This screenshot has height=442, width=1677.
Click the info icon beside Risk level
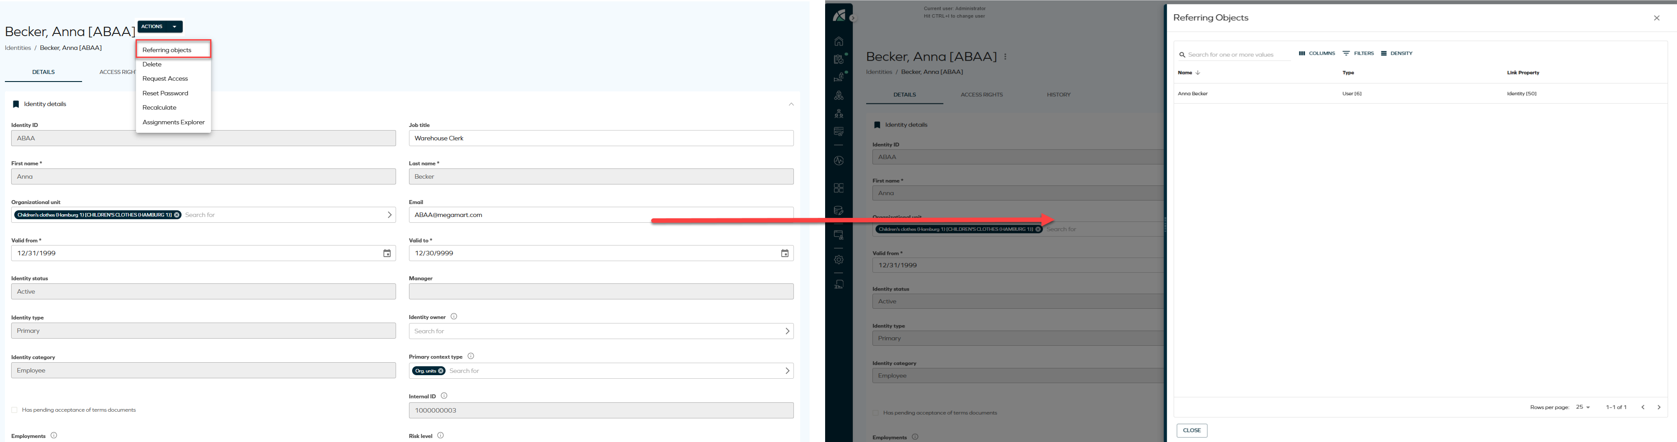tap(441, 435)
